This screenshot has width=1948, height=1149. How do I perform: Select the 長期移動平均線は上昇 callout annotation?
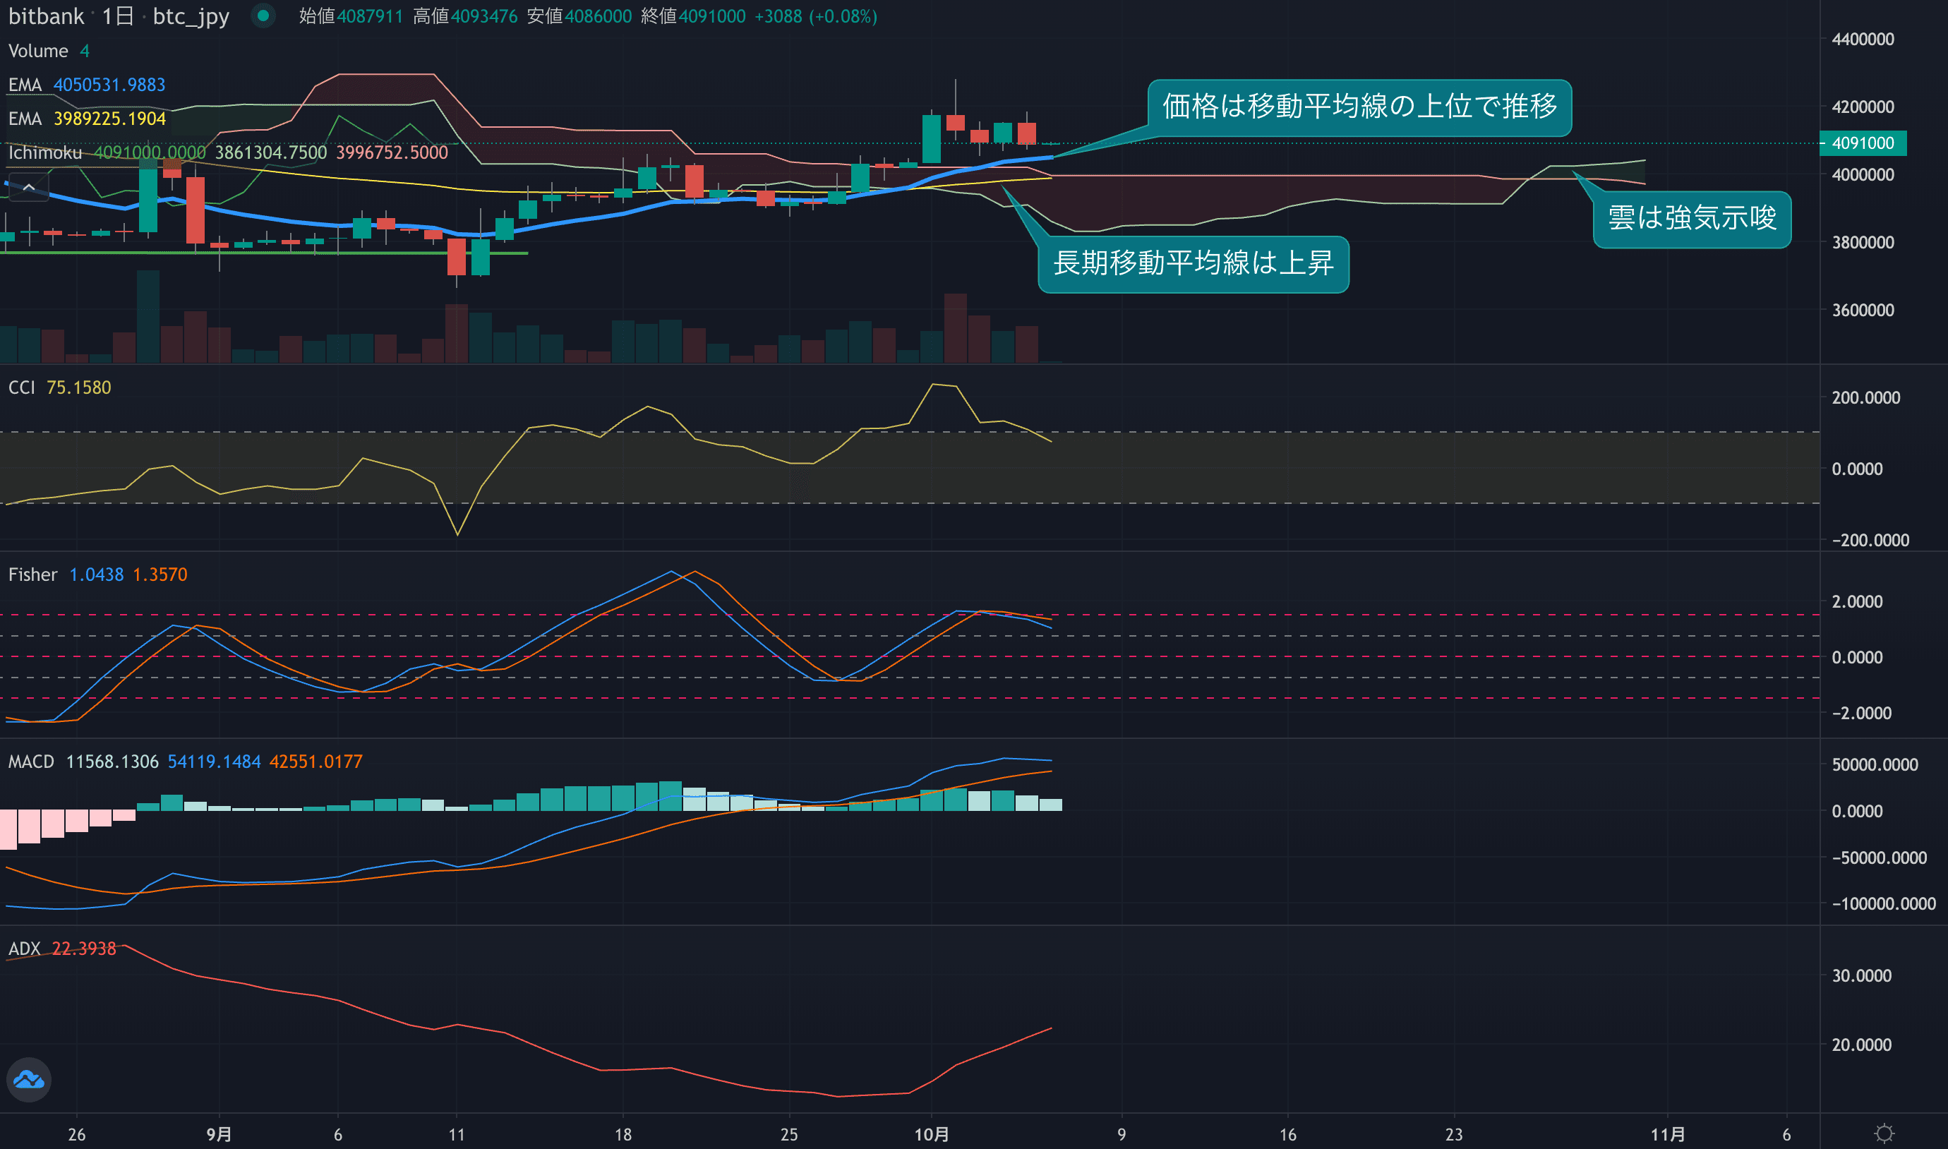(x=1193, y=263)
